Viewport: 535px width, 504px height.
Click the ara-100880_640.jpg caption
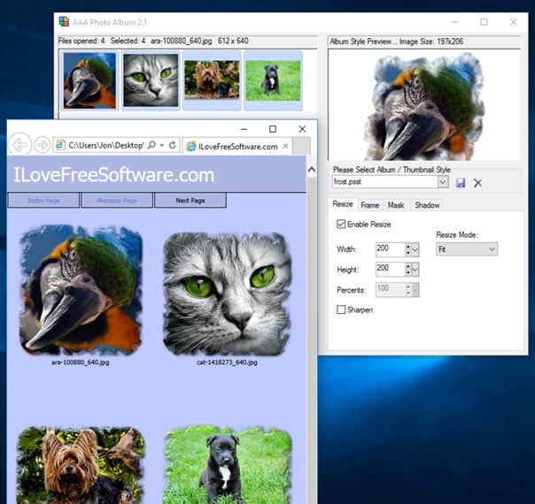coord(81,363)
